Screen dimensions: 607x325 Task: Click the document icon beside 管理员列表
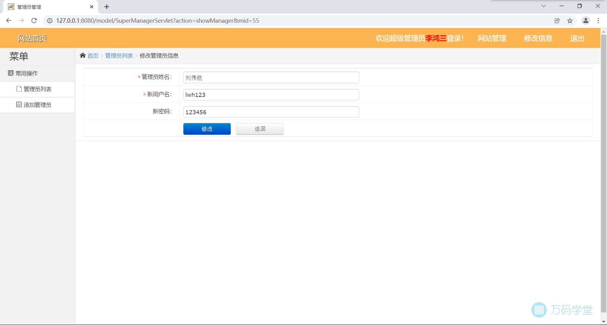click(x=19, y=89)
